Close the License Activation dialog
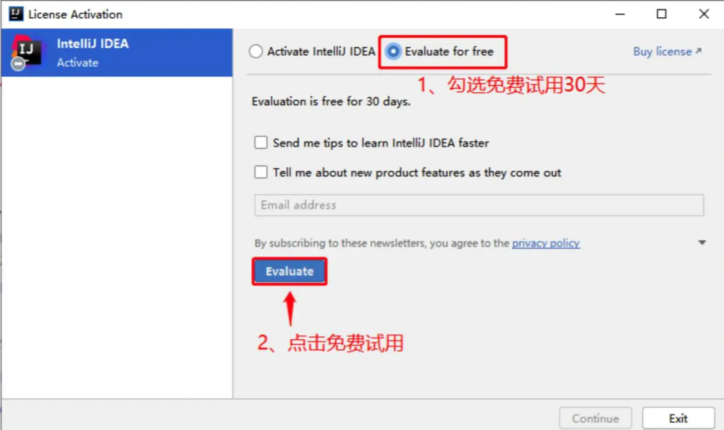The width and height of the screenshot is (724, 430). click(x=704, y=14)
